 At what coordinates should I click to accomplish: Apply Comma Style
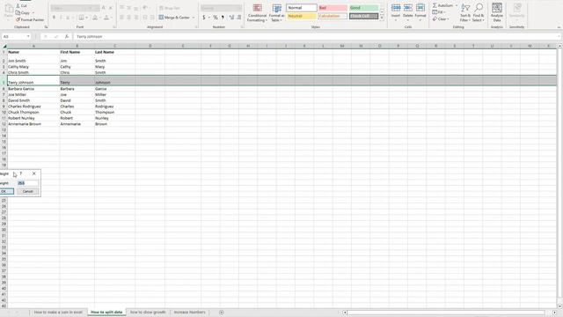click(223, 18)
